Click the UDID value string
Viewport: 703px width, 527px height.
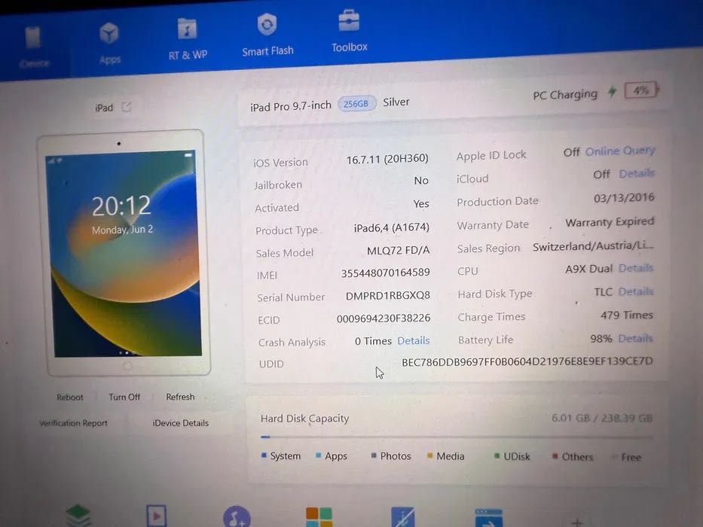(527, 361)
